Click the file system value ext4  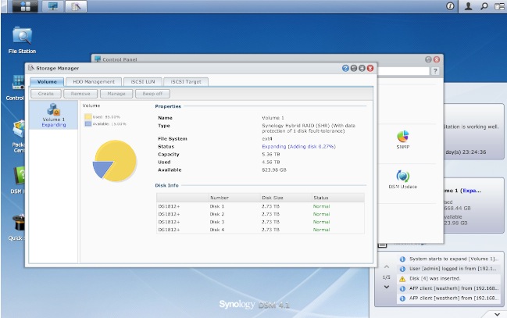(267, 139)
